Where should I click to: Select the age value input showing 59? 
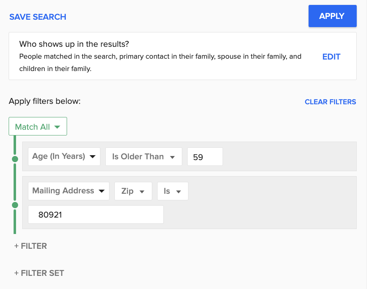205,156
